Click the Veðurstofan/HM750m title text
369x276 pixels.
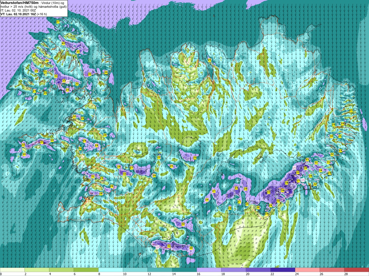[x=19, y=2]
